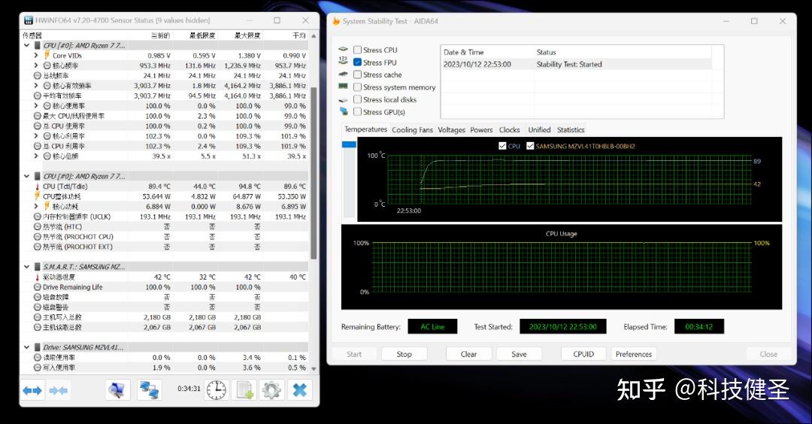The width and height of the screenshot is (812, 424).
Task: Click the 平均 column header
Action: [299, 36]
